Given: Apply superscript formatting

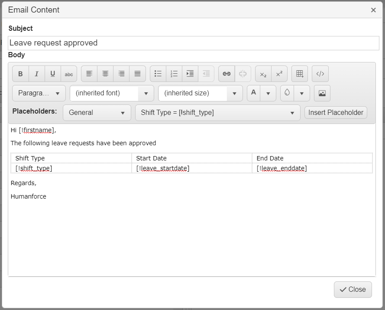Looking at the screenshot, I should (x=279, y=74).
